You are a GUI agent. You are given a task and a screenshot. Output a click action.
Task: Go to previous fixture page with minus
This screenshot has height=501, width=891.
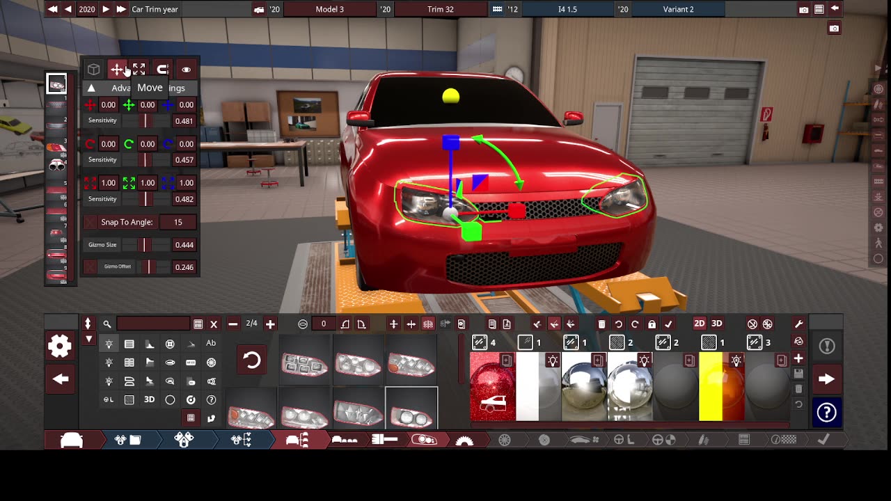point(232,324)
